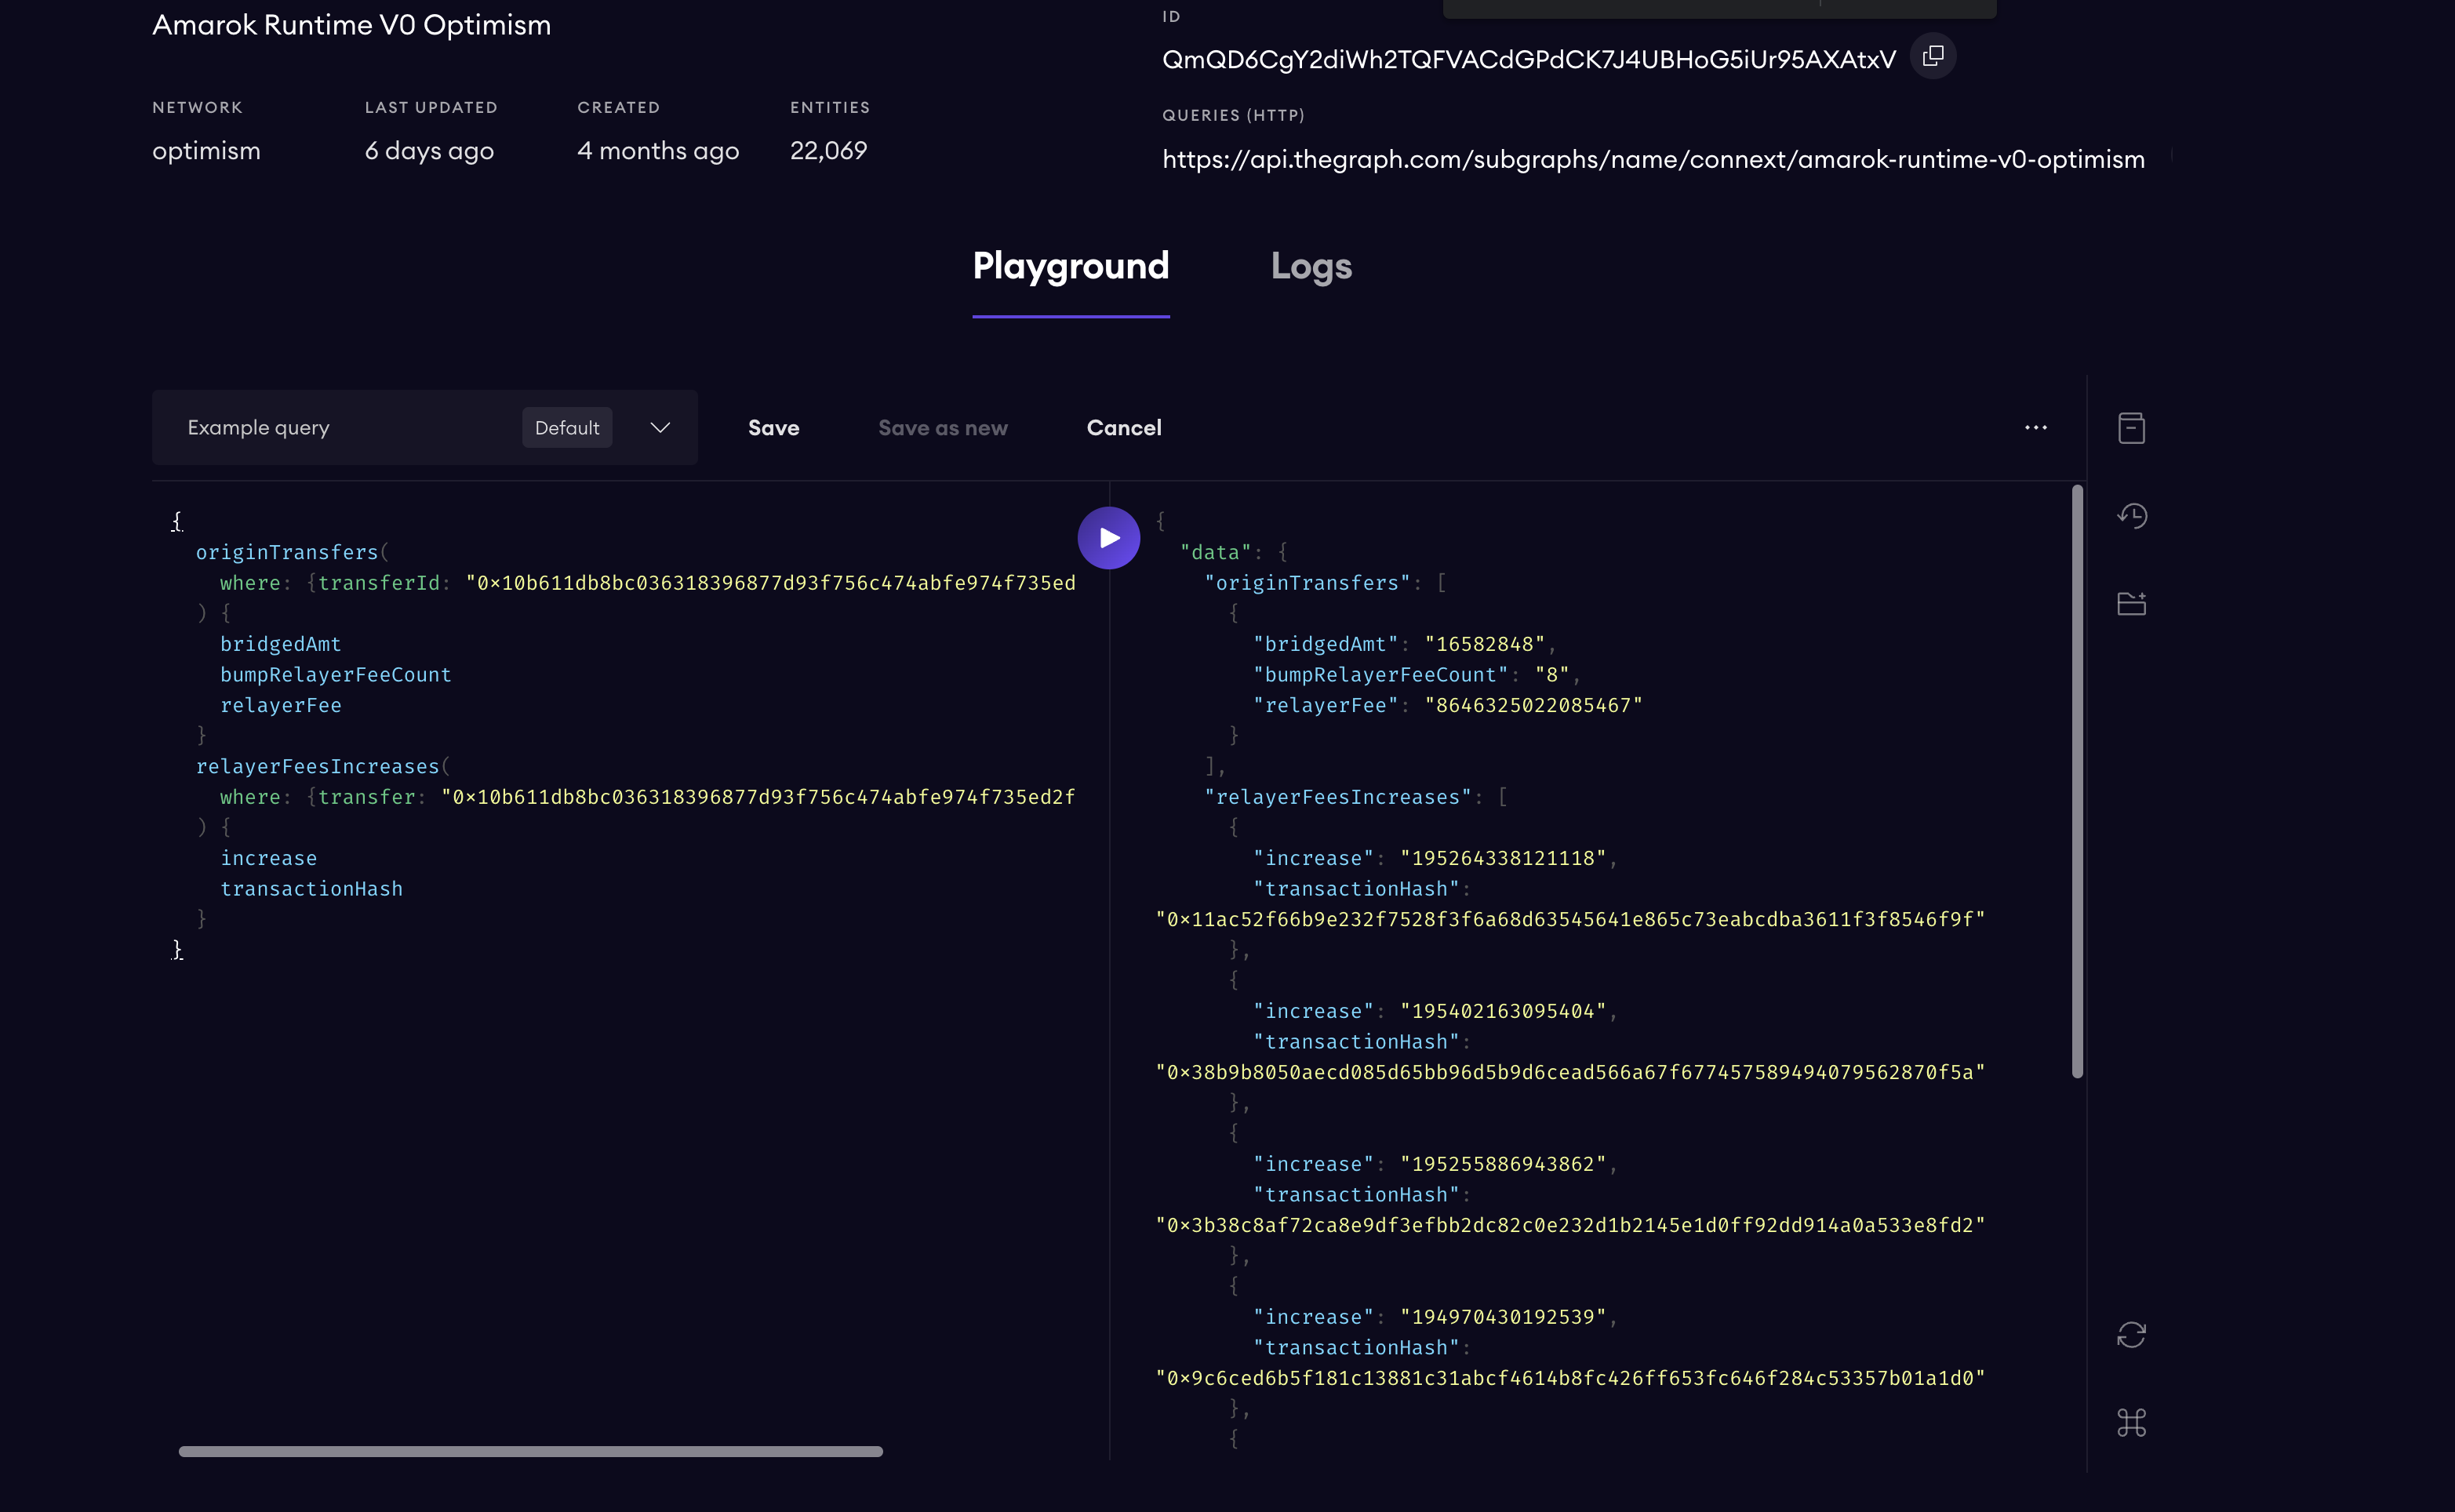Show the query history panel
Screen dimensions: 2455x1512
coord(2131,515)
